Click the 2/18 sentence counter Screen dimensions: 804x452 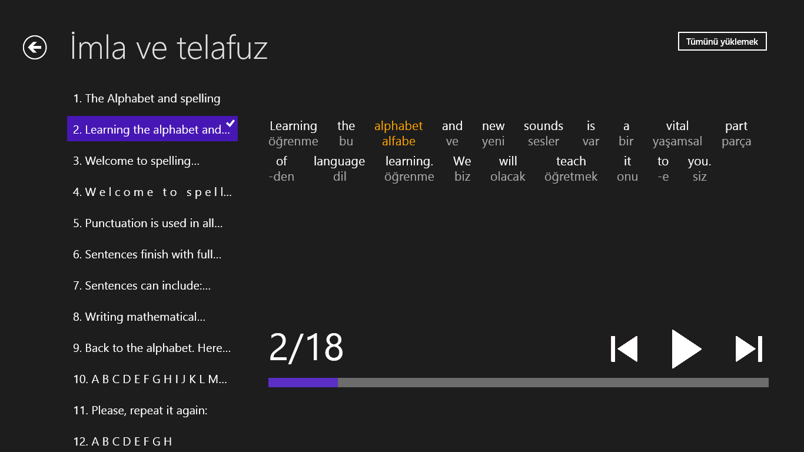point(306,347)
